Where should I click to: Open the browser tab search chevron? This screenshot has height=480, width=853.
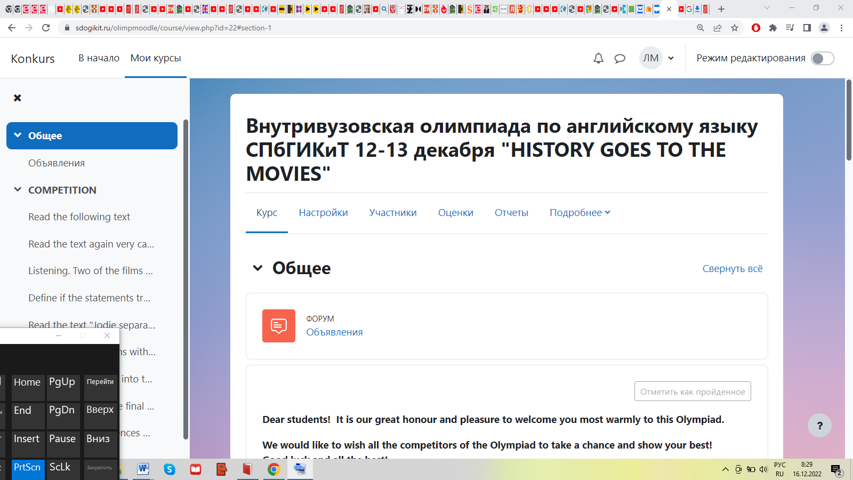[x=767, y=8]
